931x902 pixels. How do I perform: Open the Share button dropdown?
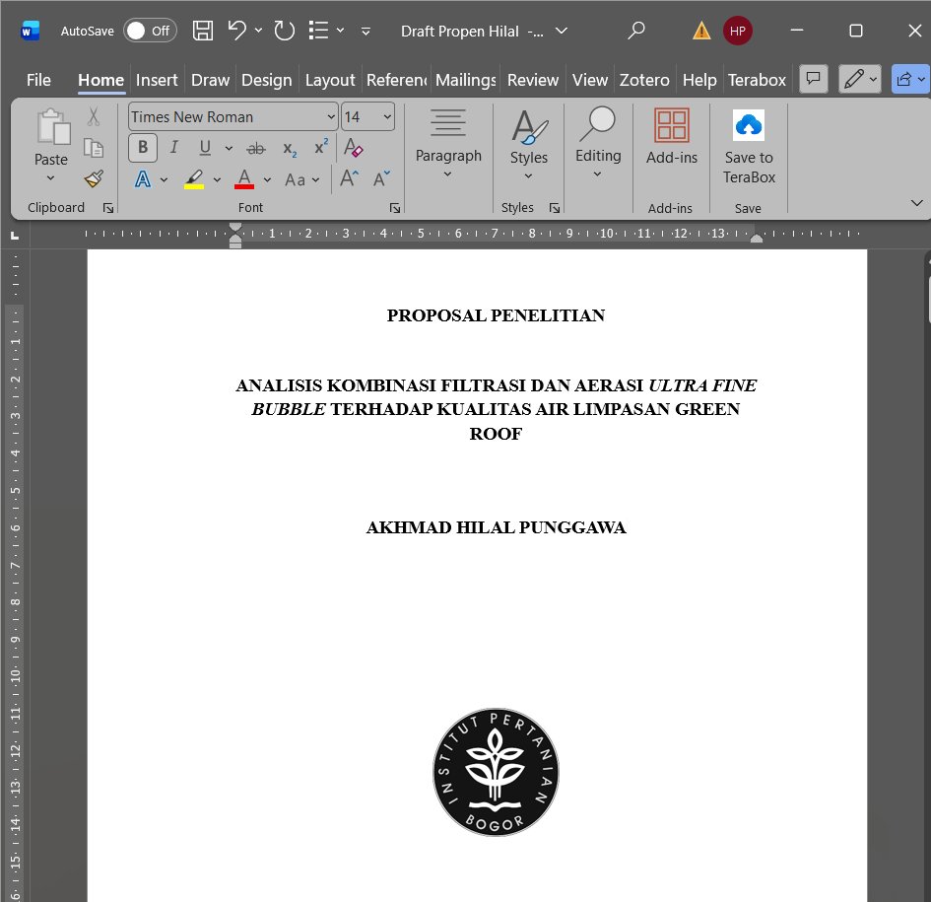910,79
